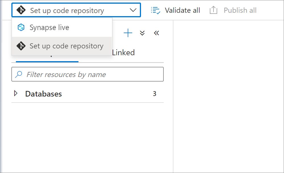The height and width of the screenshot is (173, 284).
Task: Expand the Databases tree node
Action: point(16,93)
